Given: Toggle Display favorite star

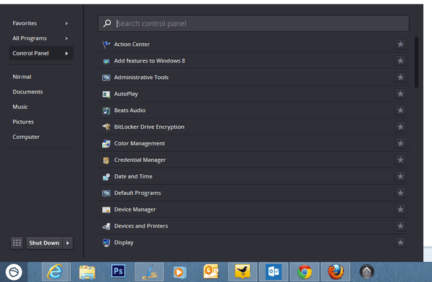Looking at the screenshot, I should [400, 242].
